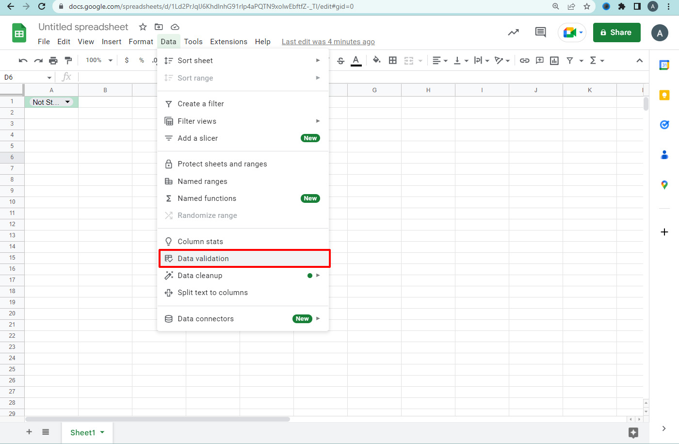Click the print icon in toolbar
The width and height of the screenshot is (679, 444).
53,61
